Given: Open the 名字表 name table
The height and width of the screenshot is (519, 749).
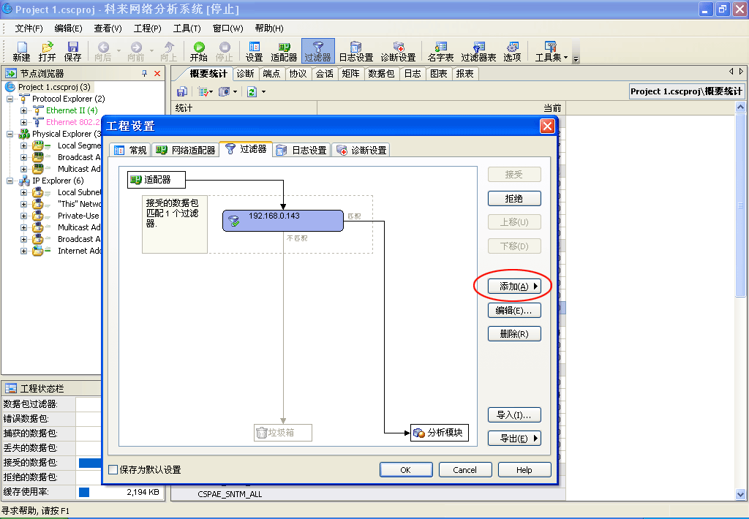Looking at the screenshot, I should click(x=440, y=50).
